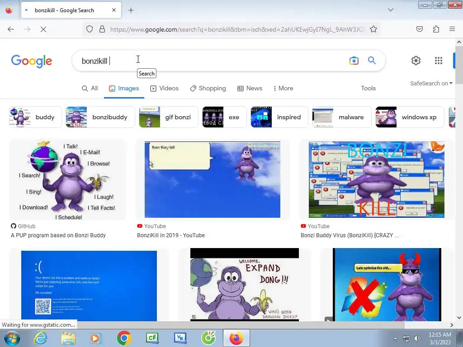The width and height of the screenshot is (463, 347).
Task: Switch to Videos tab
Action: [x=165, y=88]
